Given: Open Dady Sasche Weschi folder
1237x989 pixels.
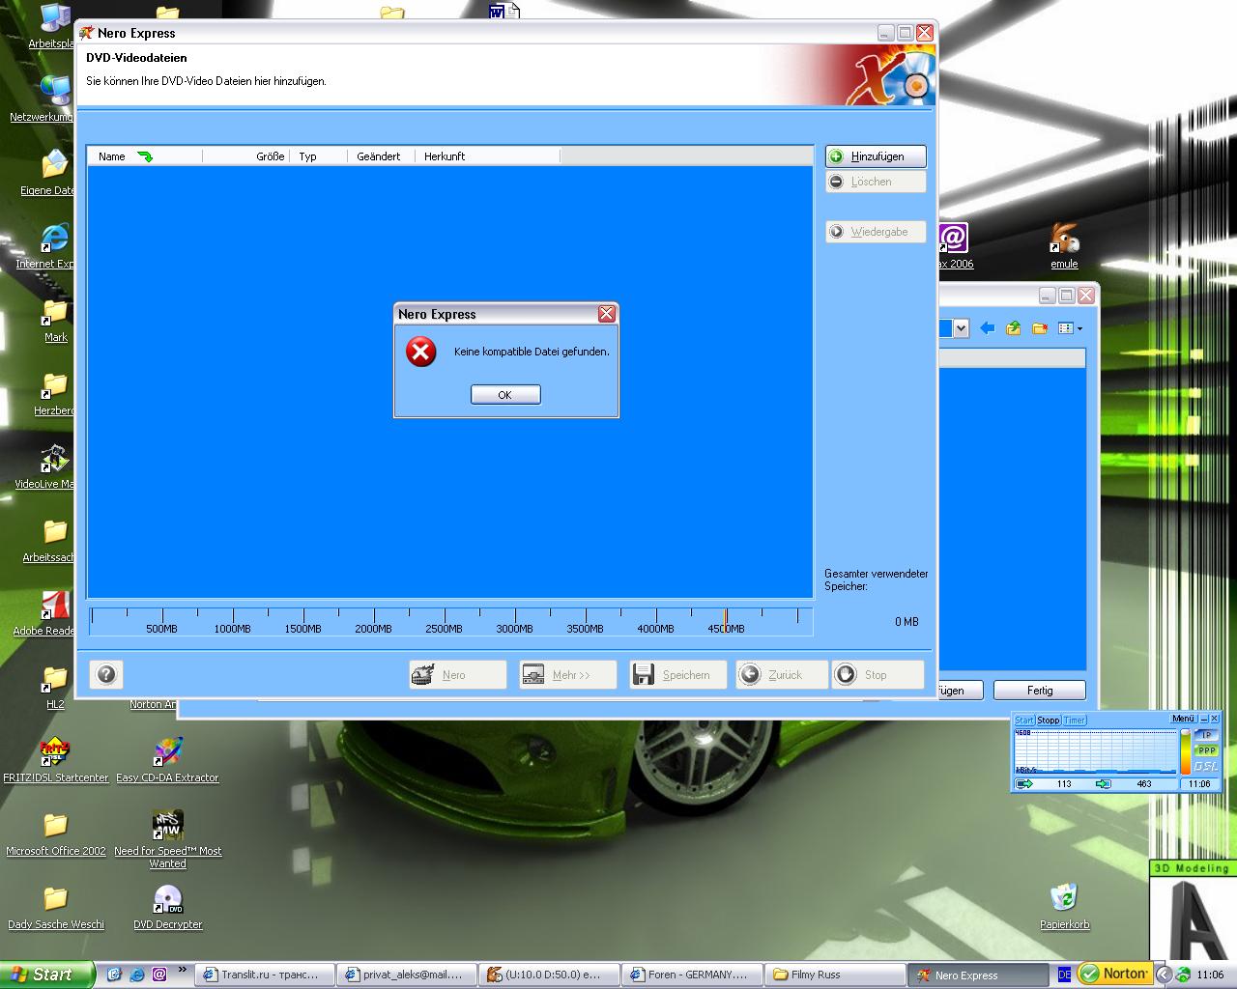Looking at the screenshot, I should point(56,907).
